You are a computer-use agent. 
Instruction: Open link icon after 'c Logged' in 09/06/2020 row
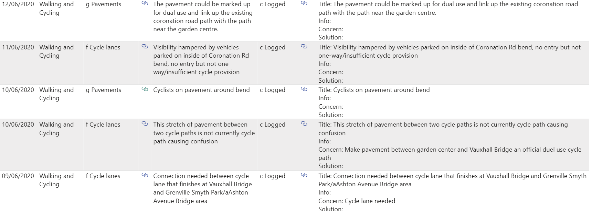[304, 175]
